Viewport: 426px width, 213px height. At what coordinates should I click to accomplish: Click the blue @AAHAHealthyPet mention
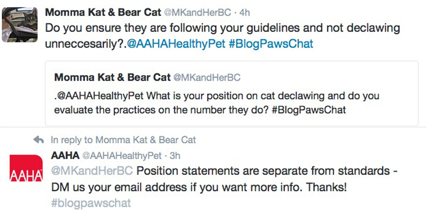[176, 44]
